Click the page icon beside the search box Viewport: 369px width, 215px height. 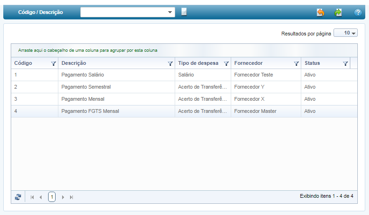pos(184,12)
